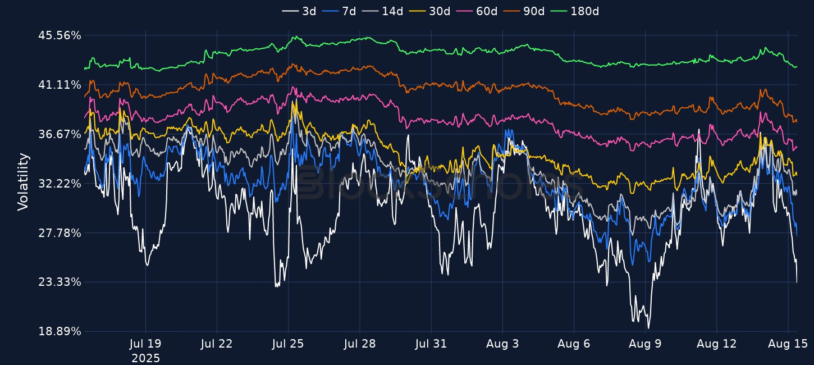
Task: Click the Aug 3 x-axis label
Action: (502, 344)
